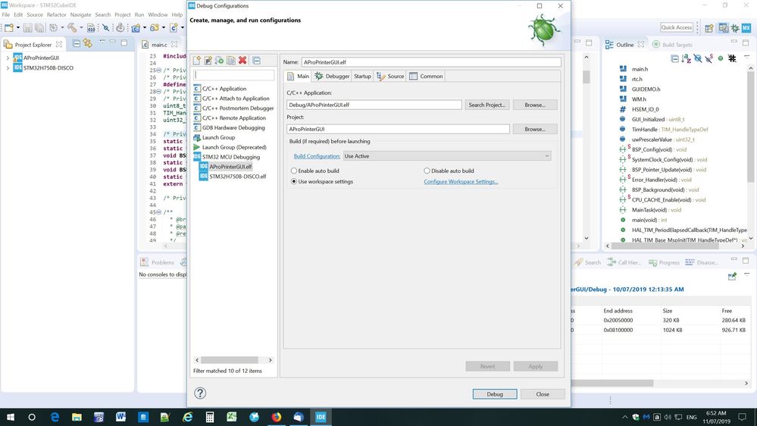The height and width of the screenshot is (426, 757).
Task: Open the Windows Start menu
Action: tap(10, 417)
